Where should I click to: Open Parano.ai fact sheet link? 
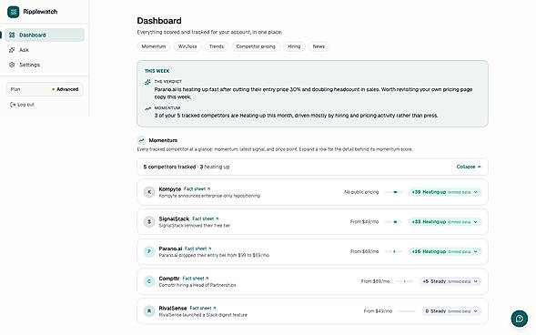(197, 249)
